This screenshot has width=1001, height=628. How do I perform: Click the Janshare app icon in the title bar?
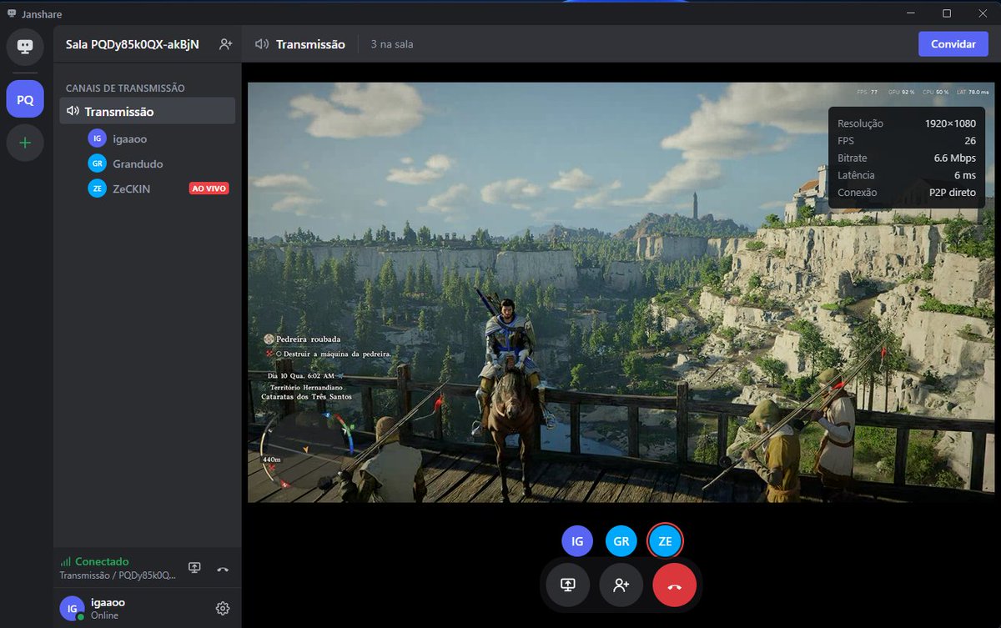pyautogui.click(x=11, y=13)
